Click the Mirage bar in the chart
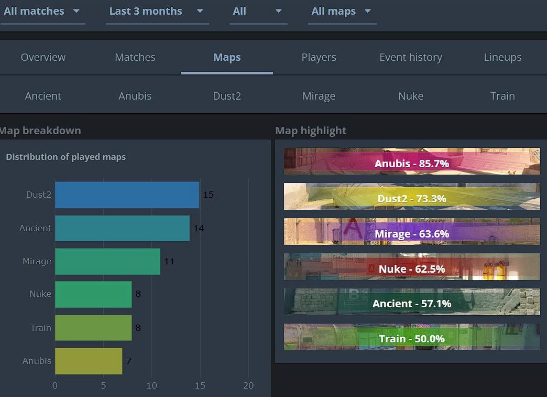The width and height of the screenshot is (547, 397). point(108,261)
